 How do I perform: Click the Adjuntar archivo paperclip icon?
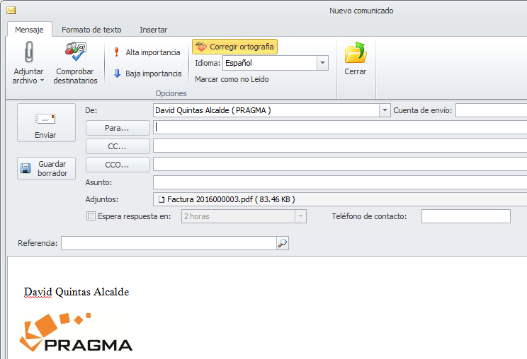point(29,52)
